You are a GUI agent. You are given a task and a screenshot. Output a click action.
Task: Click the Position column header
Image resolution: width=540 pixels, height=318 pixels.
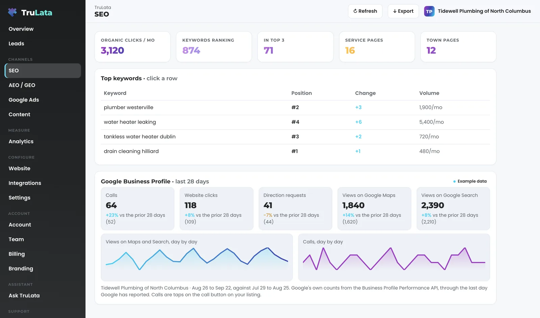[x=301, y=93]
